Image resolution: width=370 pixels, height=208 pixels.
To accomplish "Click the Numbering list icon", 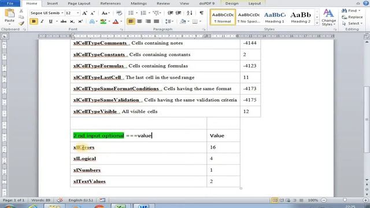I will coord(143,13).
